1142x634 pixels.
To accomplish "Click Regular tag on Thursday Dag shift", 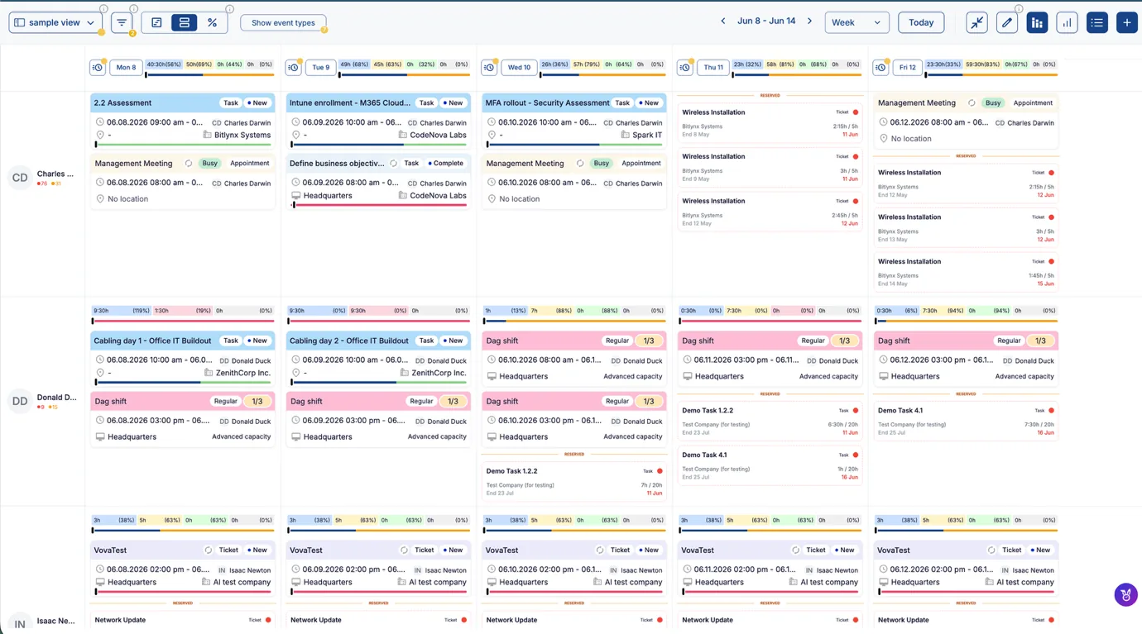I will [813, 341].
